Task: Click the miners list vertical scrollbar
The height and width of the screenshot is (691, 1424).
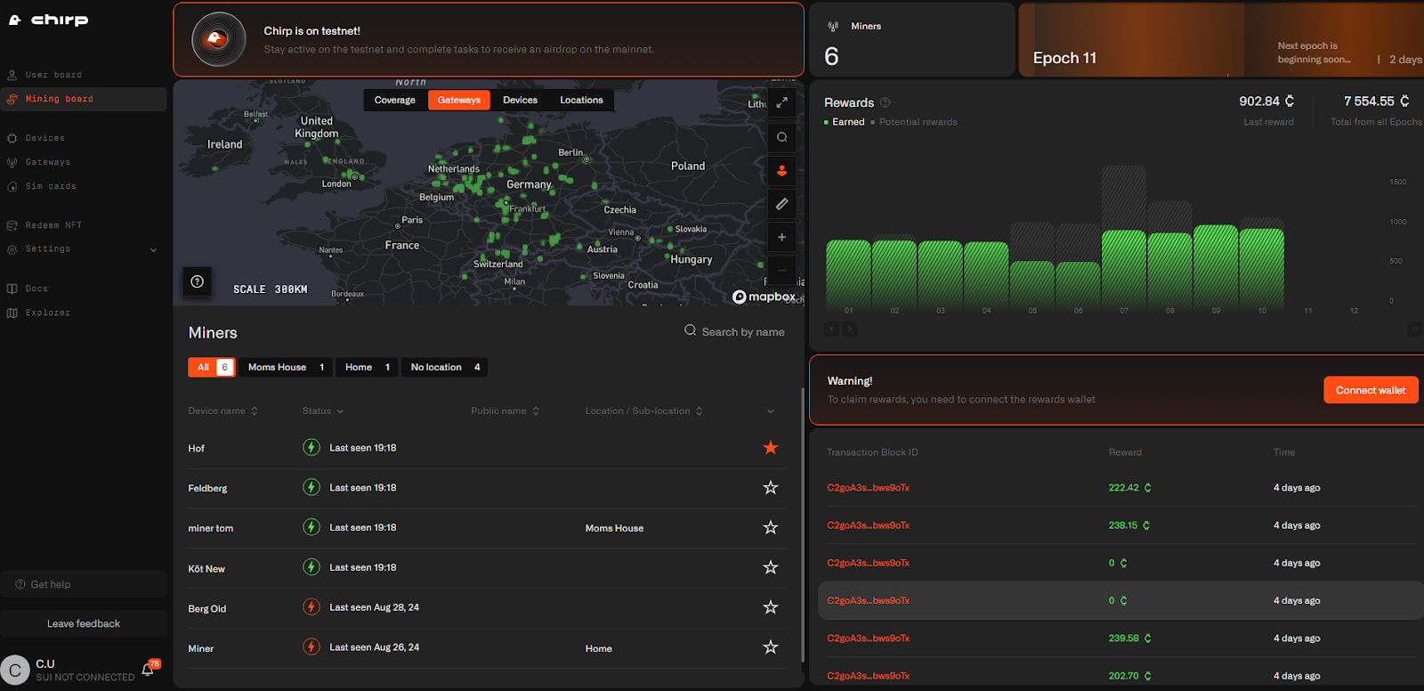Action: pyautogui.click(x=803, y=525)
